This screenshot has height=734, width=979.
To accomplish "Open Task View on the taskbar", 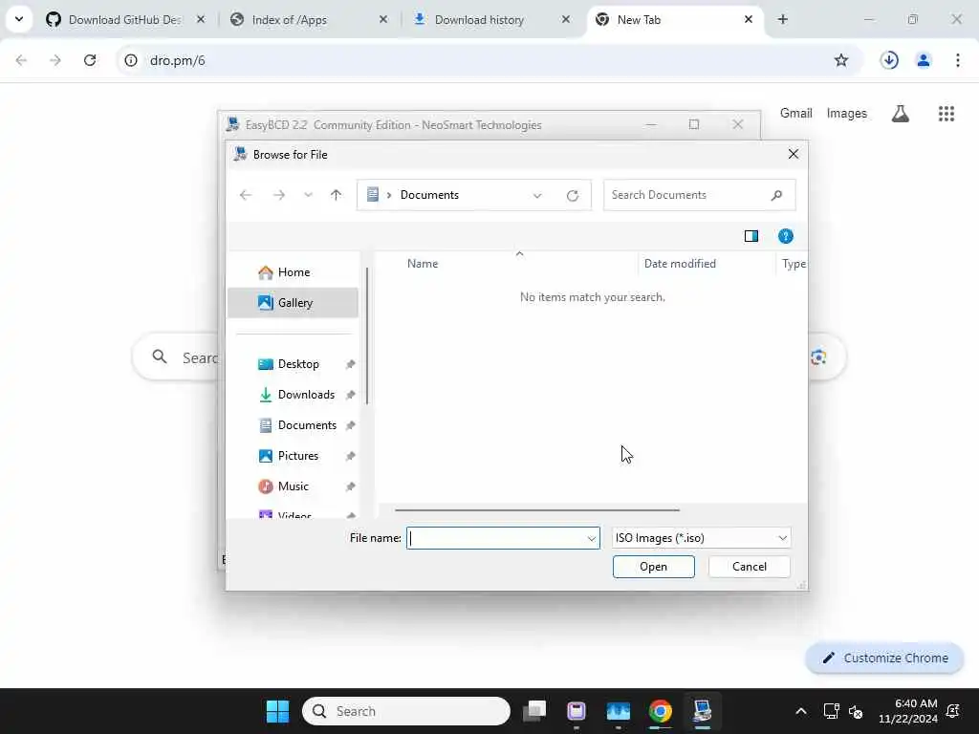I will [534, 711].
